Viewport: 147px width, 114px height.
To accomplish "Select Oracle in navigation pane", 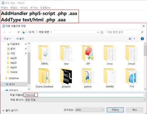I will (14, 72).
